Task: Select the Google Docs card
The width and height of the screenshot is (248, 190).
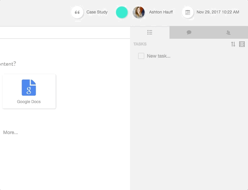Action: pos(29,91)
